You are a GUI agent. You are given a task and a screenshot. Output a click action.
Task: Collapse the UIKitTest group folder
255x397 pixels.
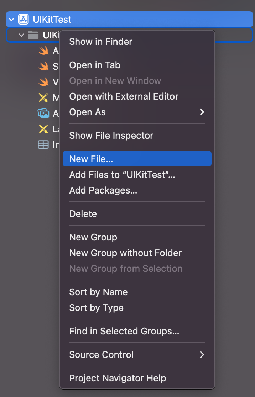(21, 35)
